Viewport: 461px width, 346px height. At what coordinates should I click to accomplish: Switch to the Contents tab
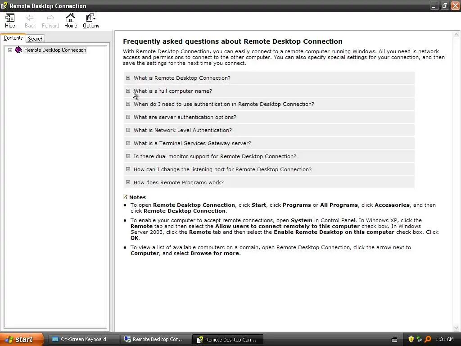[x=13, y=38]
